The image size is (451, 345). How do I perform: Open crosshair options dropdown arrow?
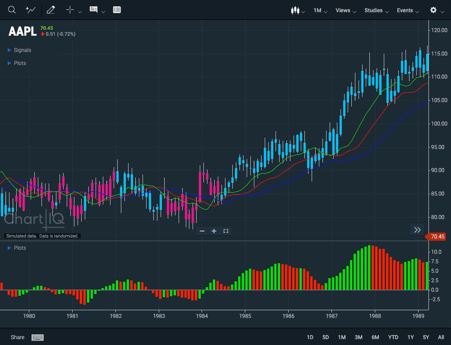pos(80,12)
